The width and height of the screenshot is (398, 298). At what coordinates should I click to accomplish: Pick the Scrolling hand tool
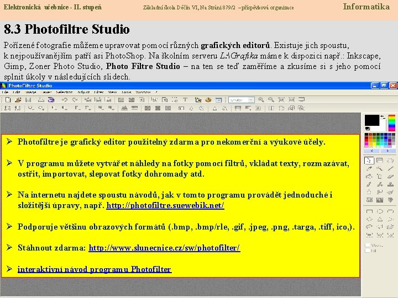pos(390,161)
